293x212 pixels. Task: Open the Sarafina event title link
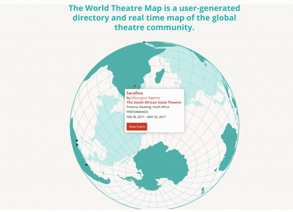tap(135, 93)
